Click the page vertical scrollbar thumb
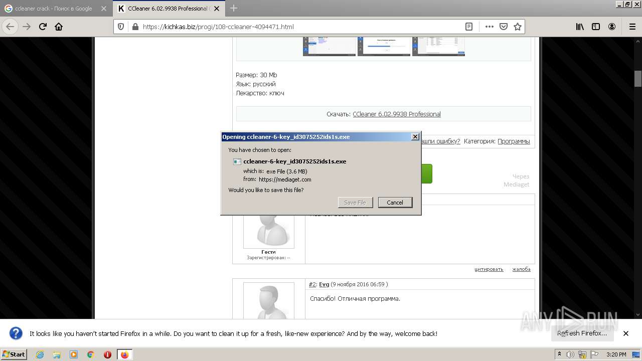The image size is (642, 361). click(x=638, y=79)
